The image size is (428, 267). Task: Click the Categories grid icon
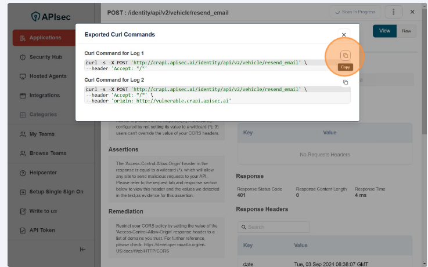click(23, 115)
